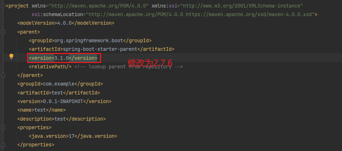Click com.example groupId value
The image size is (342, 151).
pyautogui.click(x=59, y=84)
